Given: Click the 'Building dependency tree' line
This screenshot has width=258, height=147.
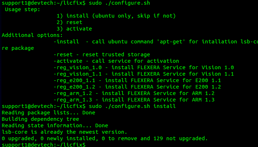Looking at the screenshot, I should click(40, 119).
